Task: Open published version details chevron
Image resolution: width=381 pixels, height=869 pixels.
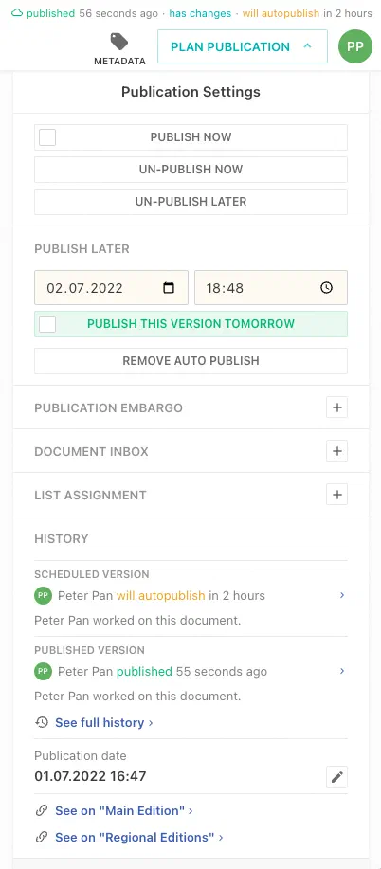Action: (x=342, y=671)
